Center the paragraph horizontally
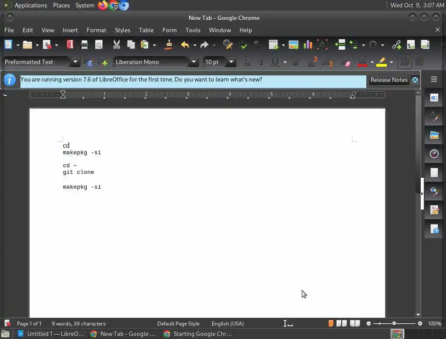 [x=420, y=62]
